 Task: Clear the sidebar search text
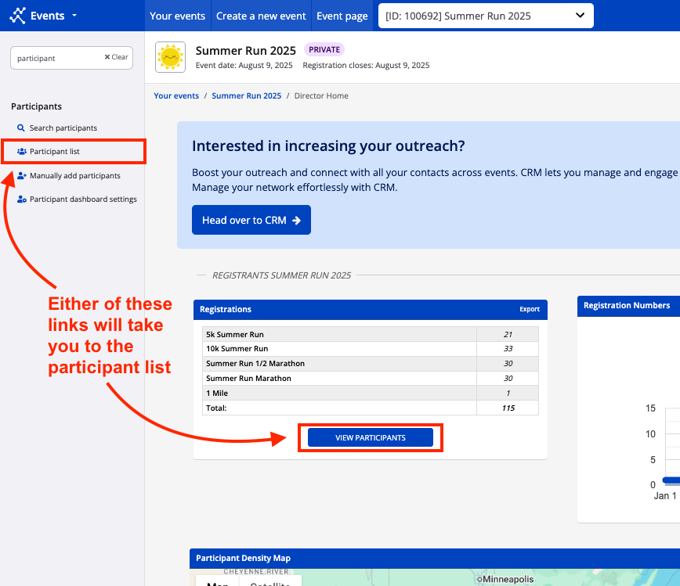tap(117, 58)
